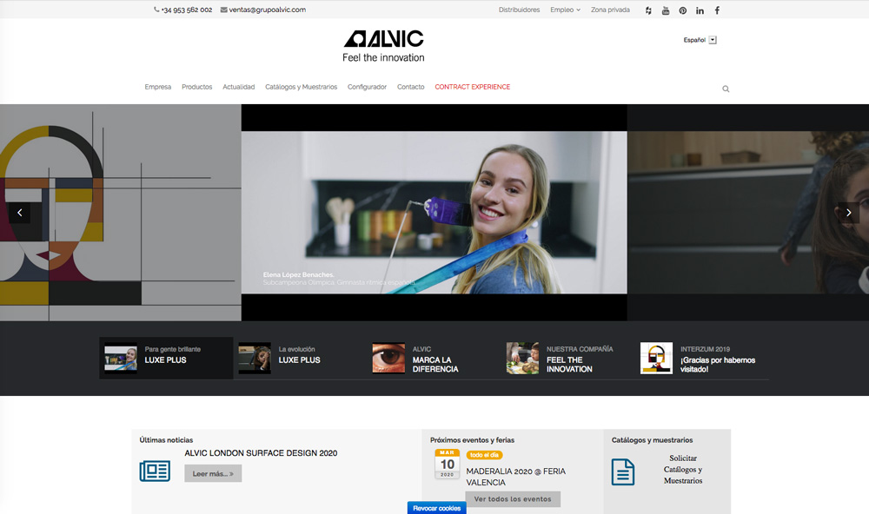Open the site search magnifier icon

click(726, 89)
